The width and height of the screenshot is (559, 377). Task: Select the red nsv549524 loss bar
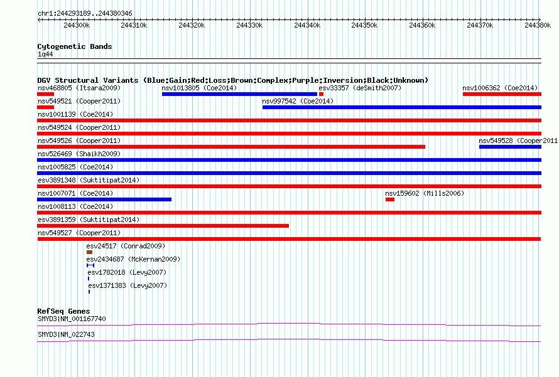289,134
